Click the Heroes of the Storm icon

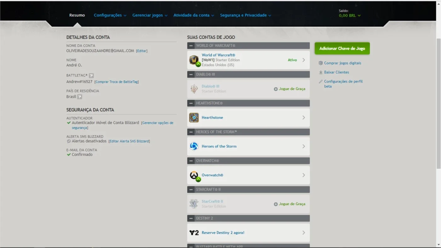tap(194, 146)
